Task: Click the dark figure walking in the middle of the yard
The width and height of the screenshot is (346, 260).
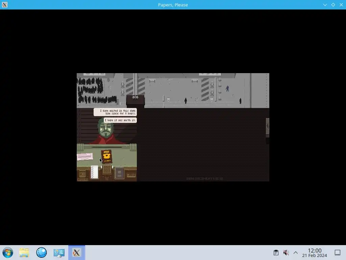Action: tap(186, 101)
